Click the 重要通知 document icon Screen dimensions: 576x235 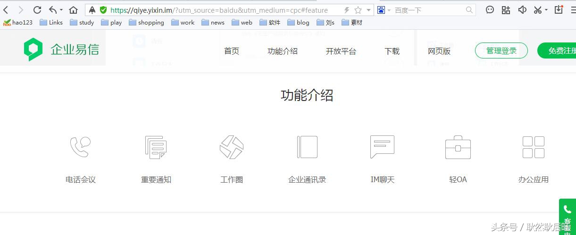coord(156,147)
